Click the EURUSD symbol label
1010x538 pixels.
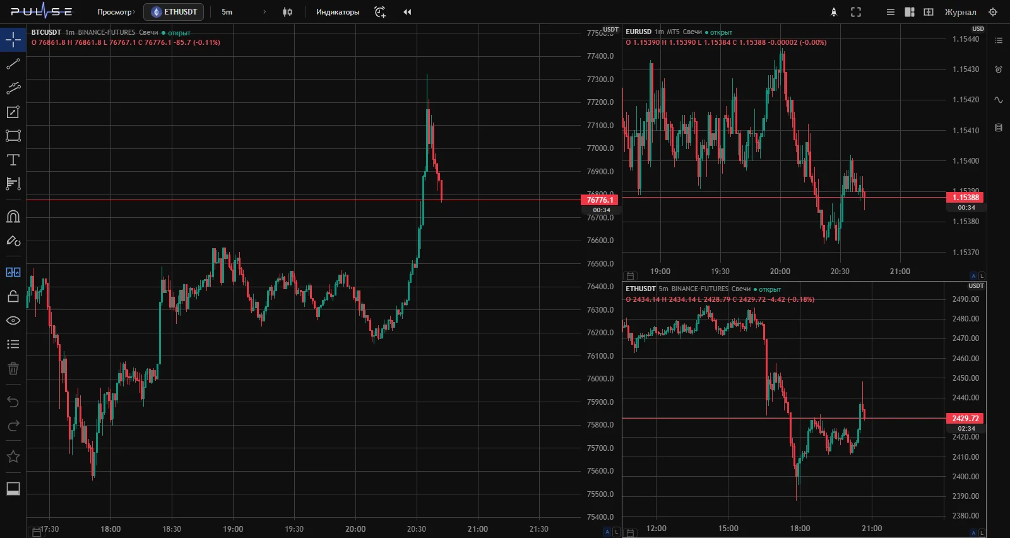[x=638, y=32]
